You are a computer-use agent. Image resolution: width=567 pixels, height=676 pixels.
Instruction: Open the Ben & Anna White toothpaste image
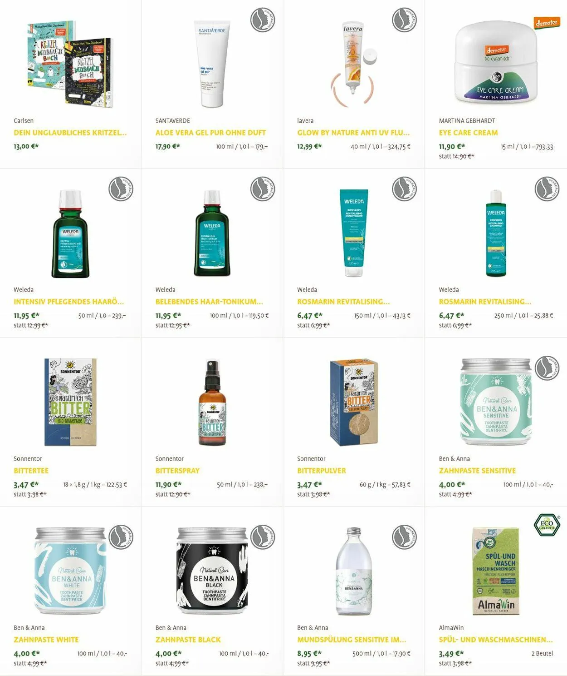tap(71, 571)
